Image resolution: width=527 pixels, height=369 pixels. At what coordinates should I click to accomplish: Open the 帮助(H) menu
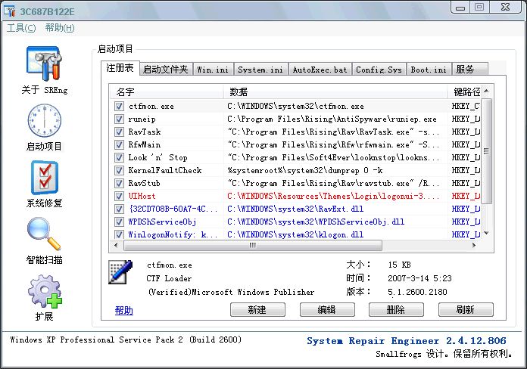[x=60, y=28]
